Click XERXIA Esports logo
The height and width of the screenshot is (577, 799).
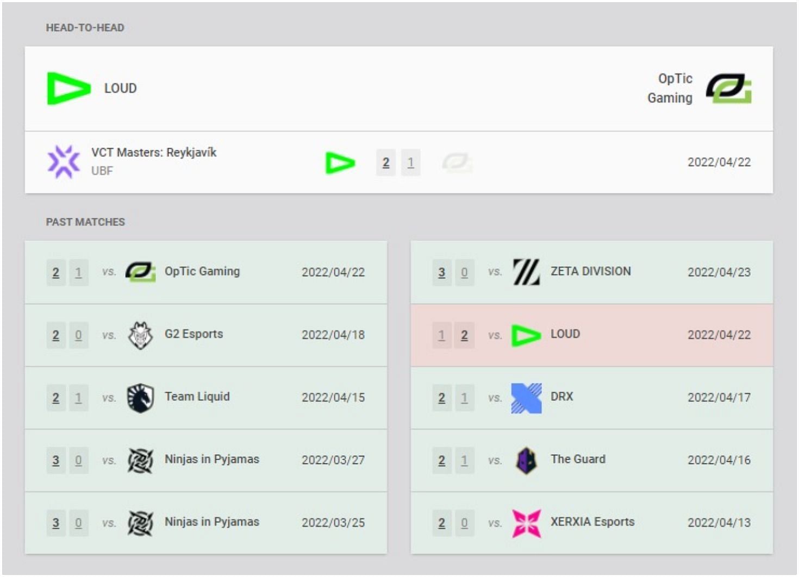tap(526, 523)
